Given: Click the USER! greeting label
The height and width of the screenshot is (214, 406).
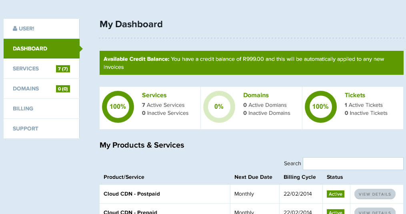Looking at the screenshot, I should tap(26, 28).
